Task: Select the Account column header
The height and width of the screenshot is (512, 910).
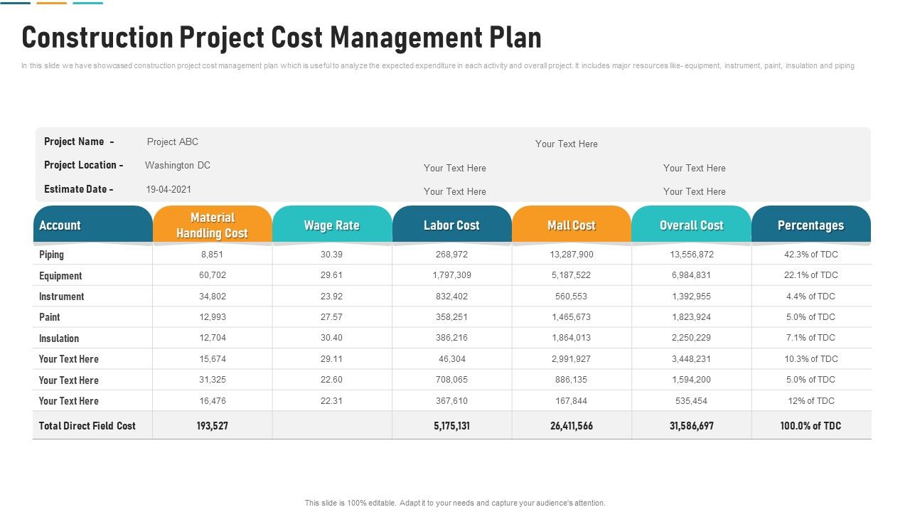Action: 61,225
